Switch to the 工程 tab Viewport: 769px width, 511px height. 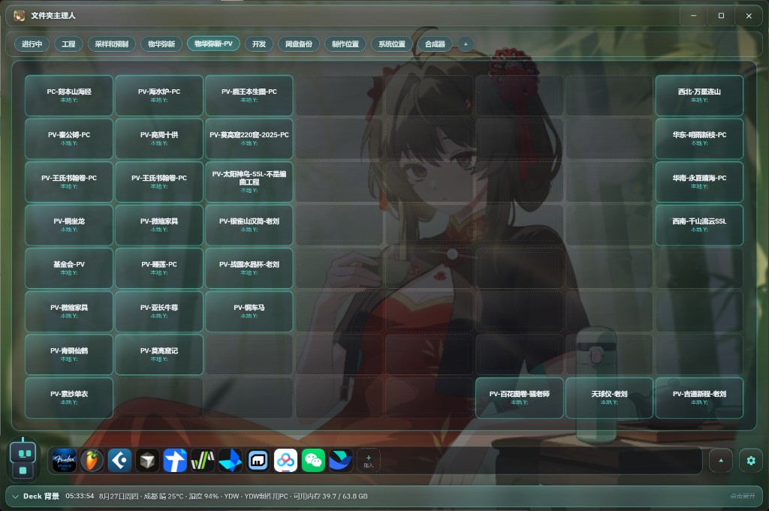point(68,44)
